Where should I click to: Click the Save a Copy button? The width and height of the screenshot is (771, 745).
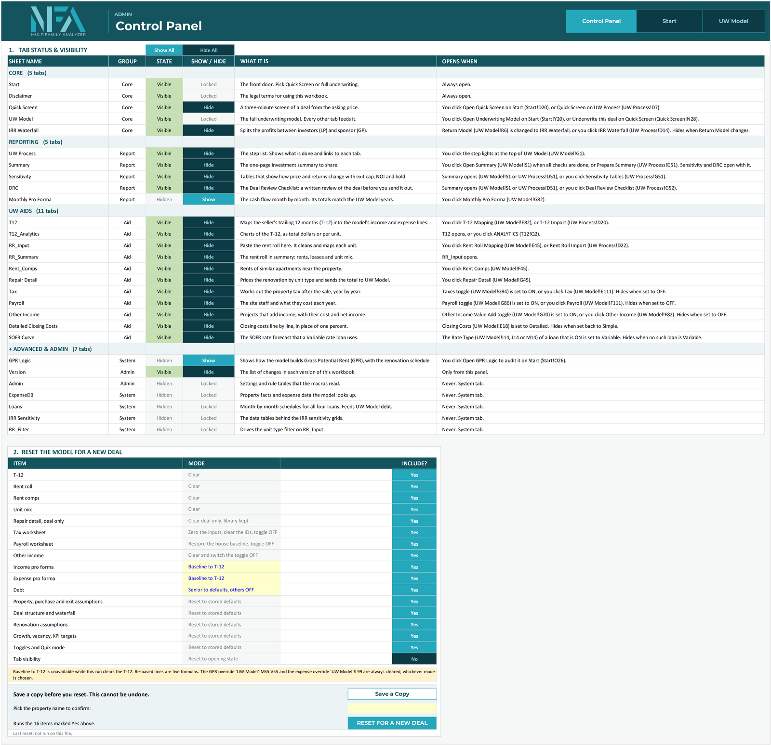point(392,694)
